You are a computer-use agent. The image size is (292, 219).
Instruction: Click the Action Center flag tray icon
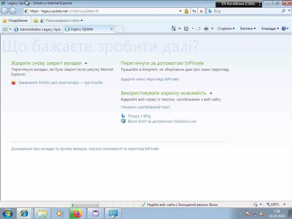tap(248, 214)
